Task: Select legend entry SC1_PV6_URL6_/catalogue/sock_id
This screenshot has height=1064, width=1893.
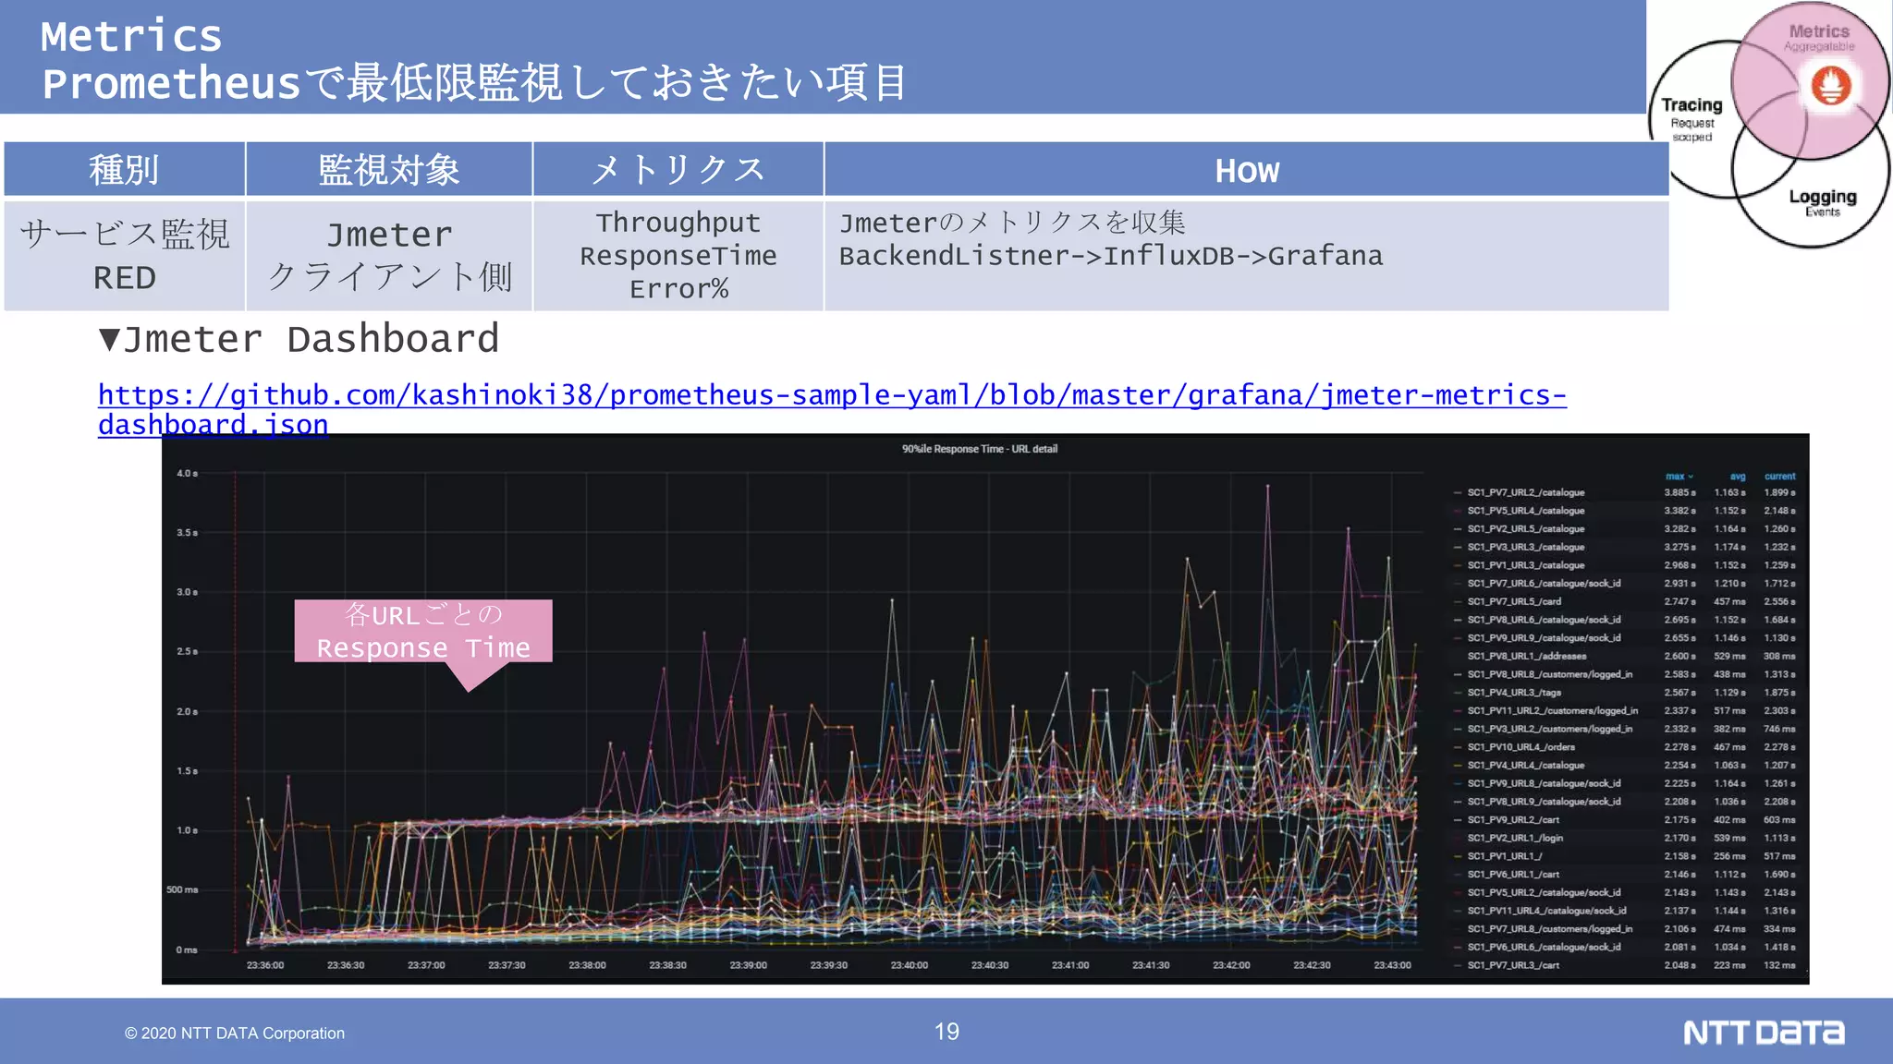Action: [1544, 947]
